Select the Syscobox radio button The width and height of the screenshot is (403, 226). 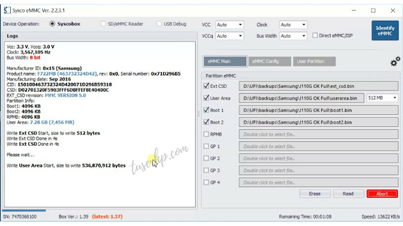tap(52, 24)
